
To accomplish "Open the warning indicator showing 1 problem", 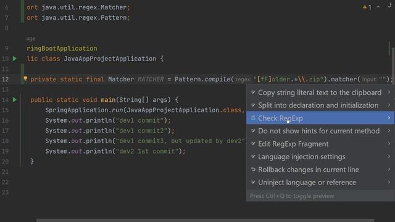I will 367,7.
